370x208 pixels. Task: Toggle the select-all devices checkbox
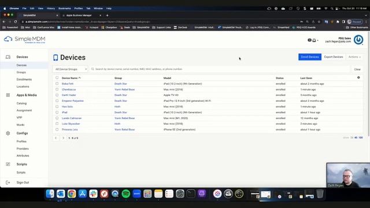pos(57,77)
